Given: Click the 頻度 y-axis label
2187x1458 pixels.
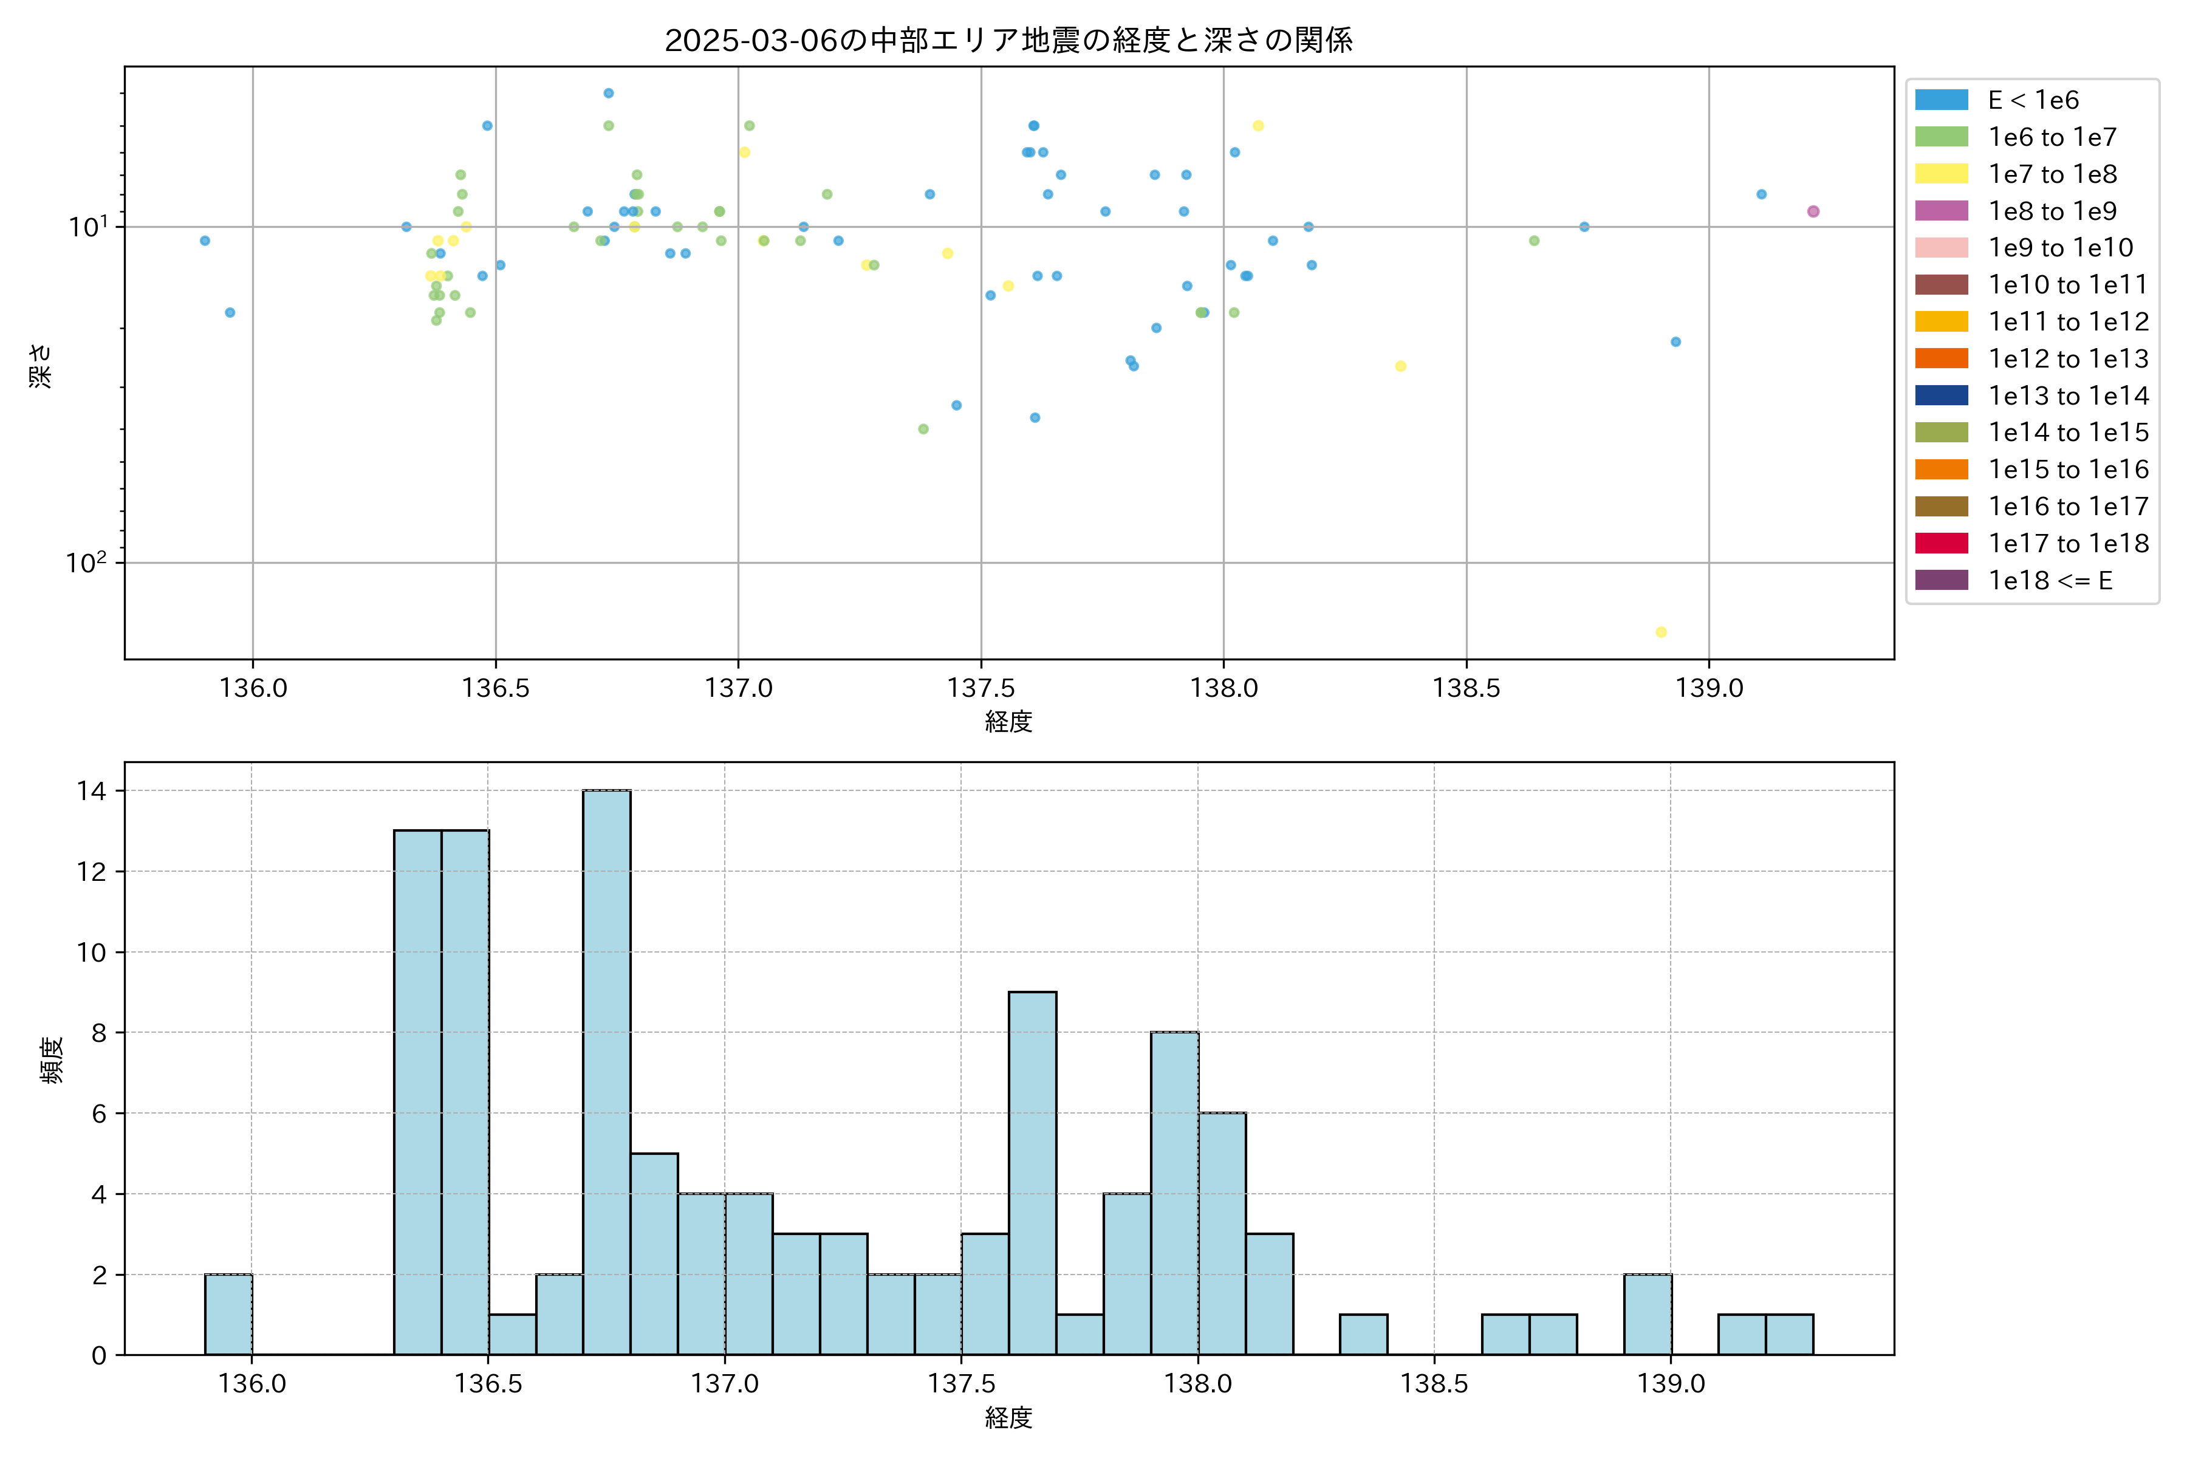Looking at the screenshot, I should tap(52, 1060).
